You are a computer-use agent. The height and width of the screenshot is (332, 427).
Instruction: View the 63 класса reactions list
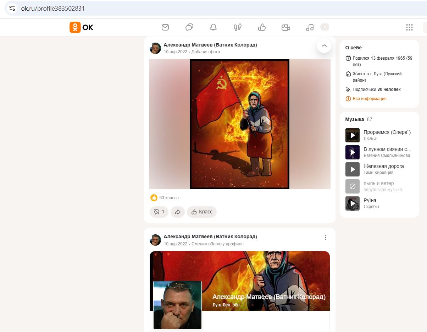[x=165, y=198]
